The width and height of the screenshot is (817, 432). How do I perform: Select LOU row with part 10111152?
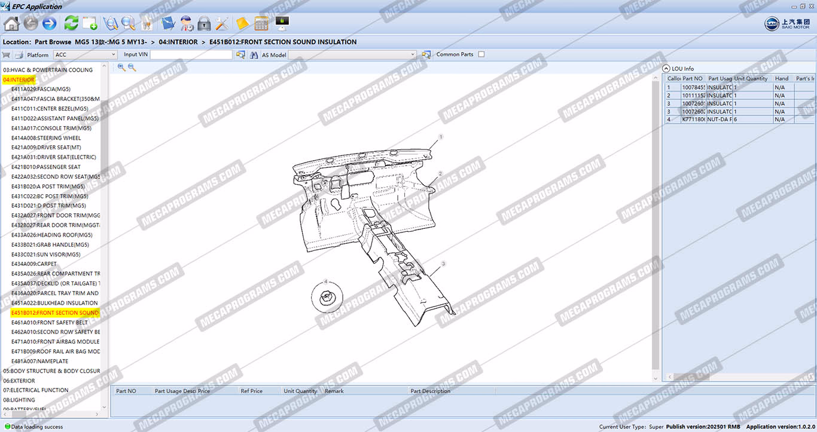(x=739, y=95)
